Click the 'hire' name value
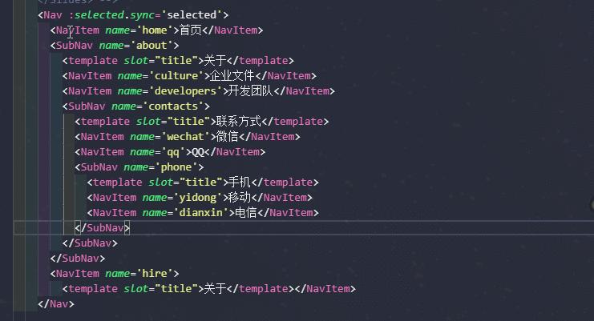This screenshot has width=594, height=321. coord(155,273)
